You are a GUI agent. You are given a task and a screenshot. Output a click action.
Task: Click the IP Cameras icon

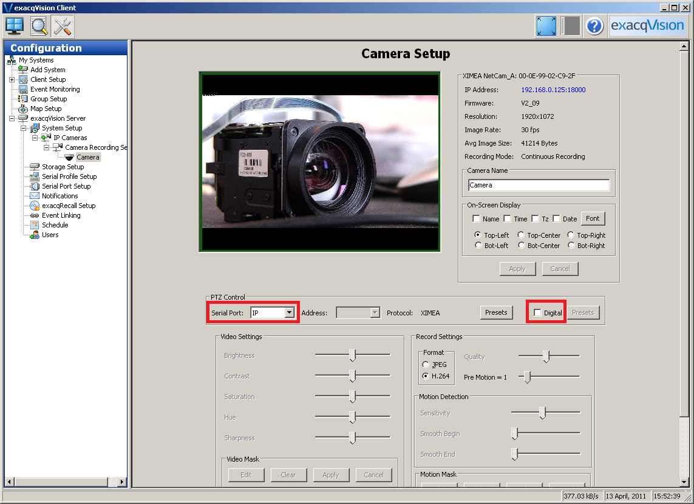pos(46,138)
